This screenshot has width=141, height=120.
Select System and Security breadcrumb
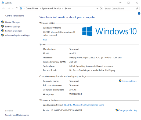[x=51, y=8]
